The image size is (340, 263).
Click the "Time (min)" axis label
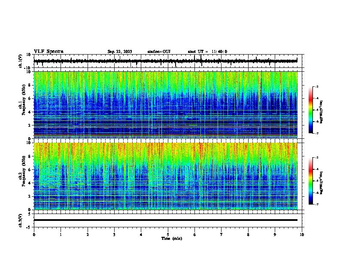[x=172, y=239]
